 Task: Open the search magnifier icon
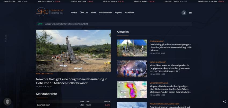[x=184, y=13]
